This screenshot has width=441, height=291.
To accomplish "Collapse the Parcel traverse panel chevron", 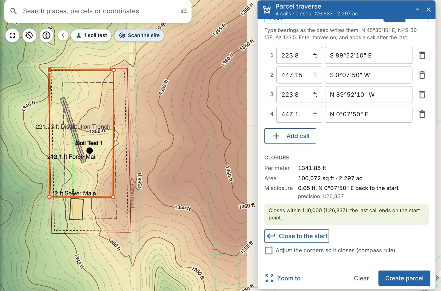I will coord(417,9).
